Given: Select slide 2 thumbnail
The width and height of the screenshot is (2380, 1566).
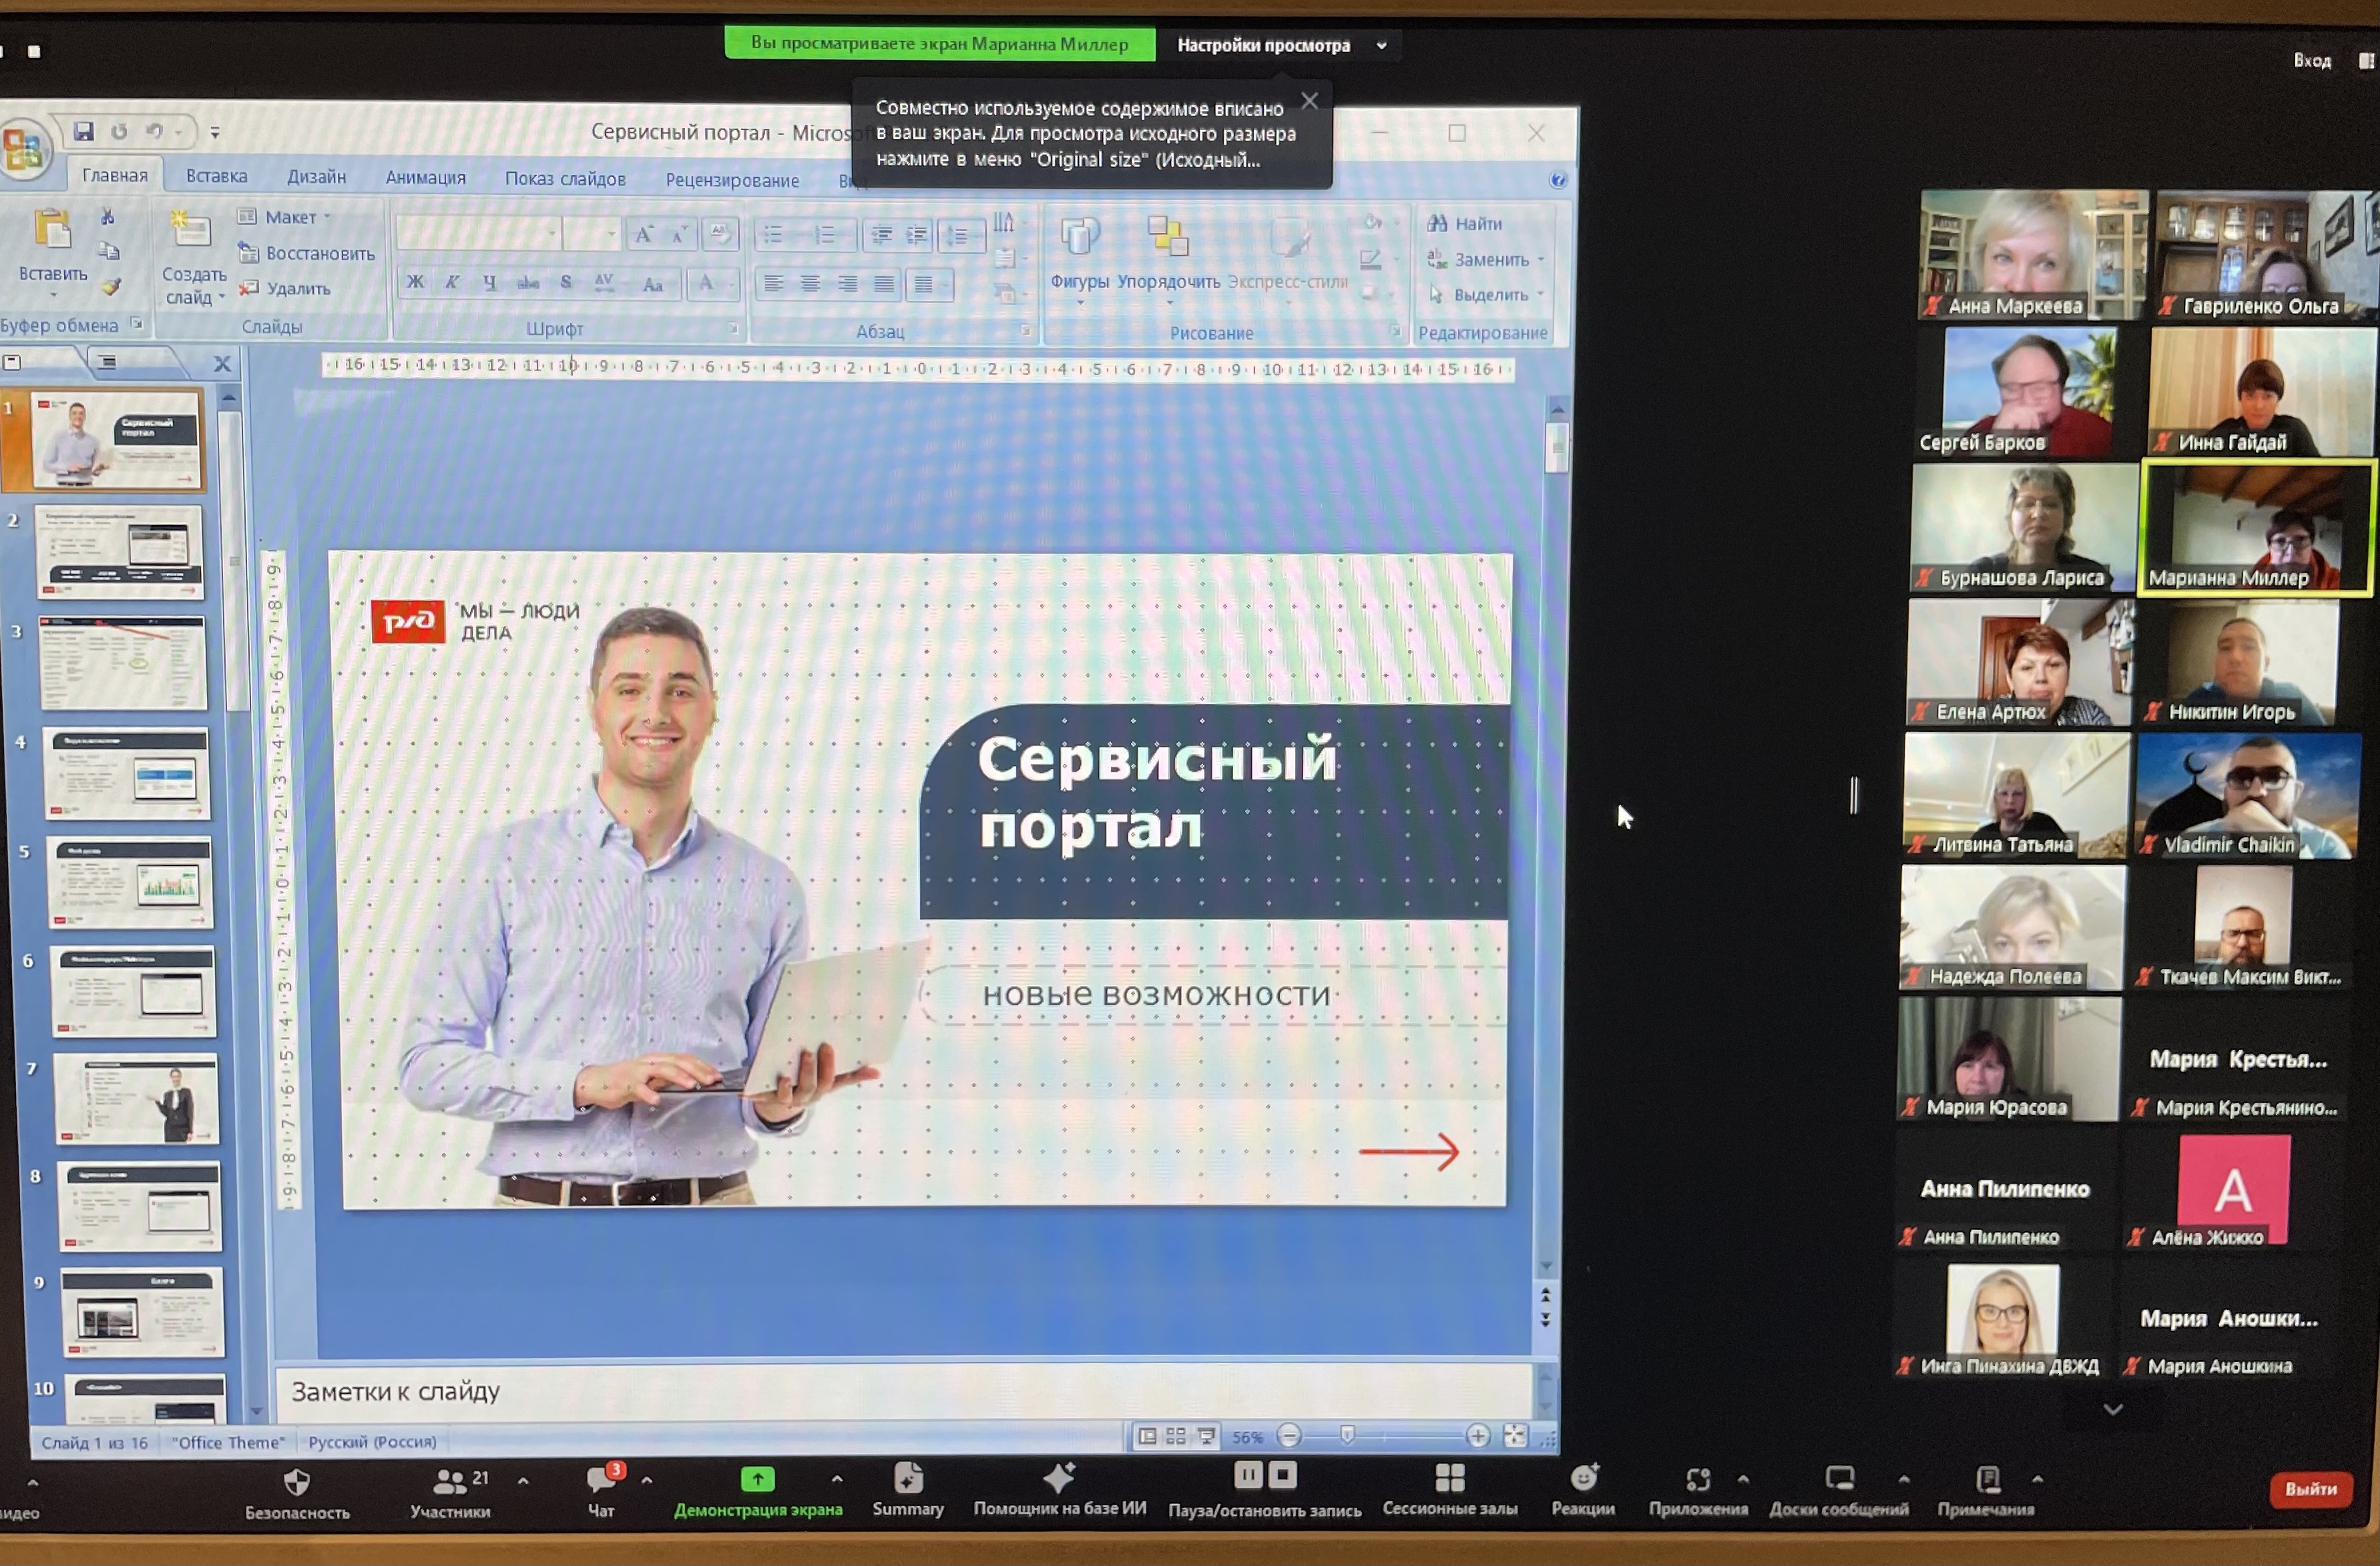Looking at the screenshot, I should (x=120, y=552).
